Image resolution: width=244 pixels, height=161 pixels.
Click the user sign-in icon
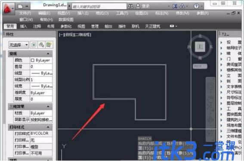pos(138,6)
